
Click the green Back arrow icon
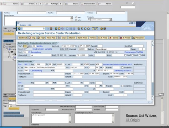(x=56, y=29)
